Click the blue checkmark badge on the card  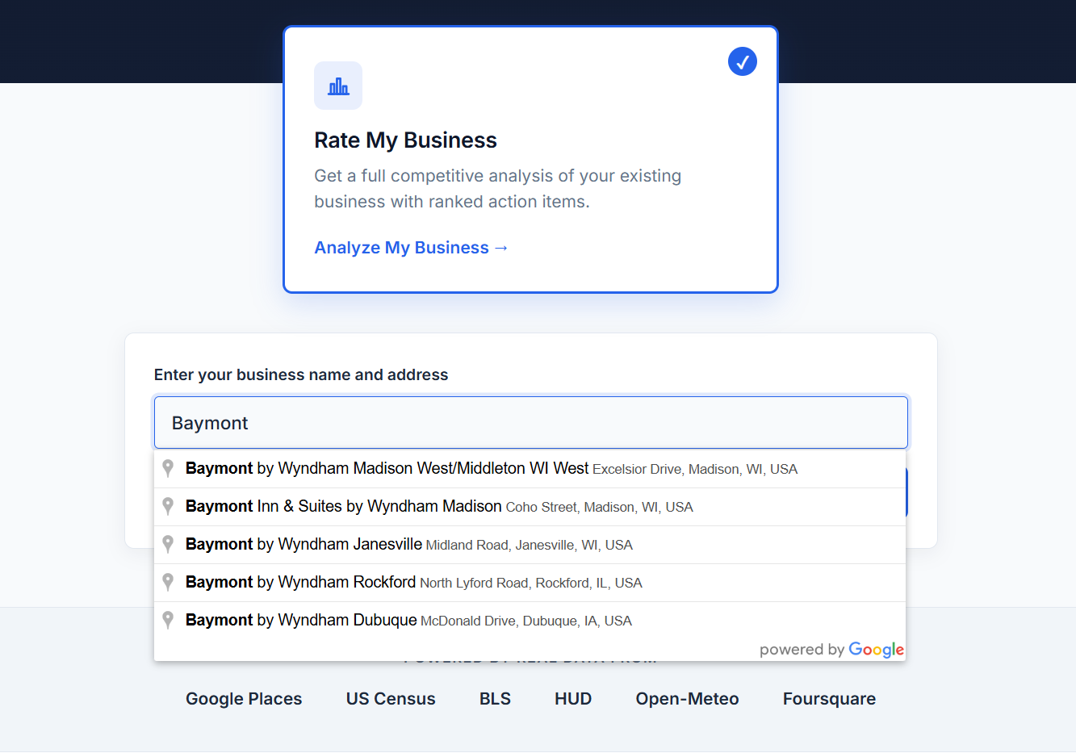click(743, 61)
